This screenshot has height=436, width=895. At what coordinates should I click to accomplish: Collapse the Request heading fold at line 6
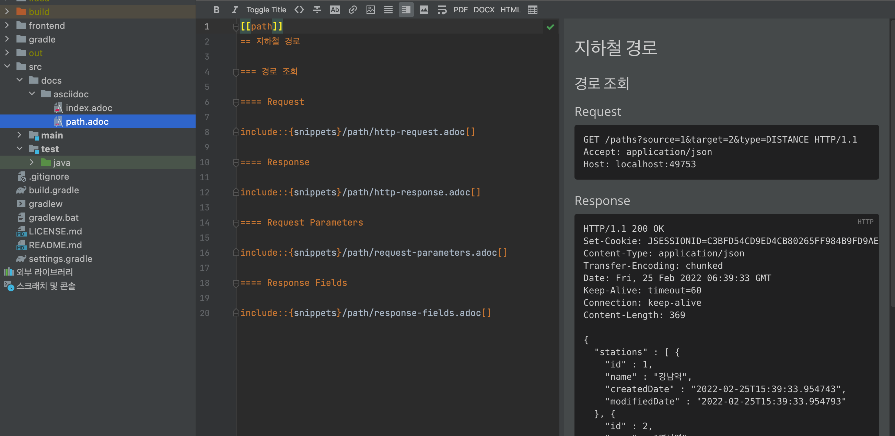coord(236,102)
